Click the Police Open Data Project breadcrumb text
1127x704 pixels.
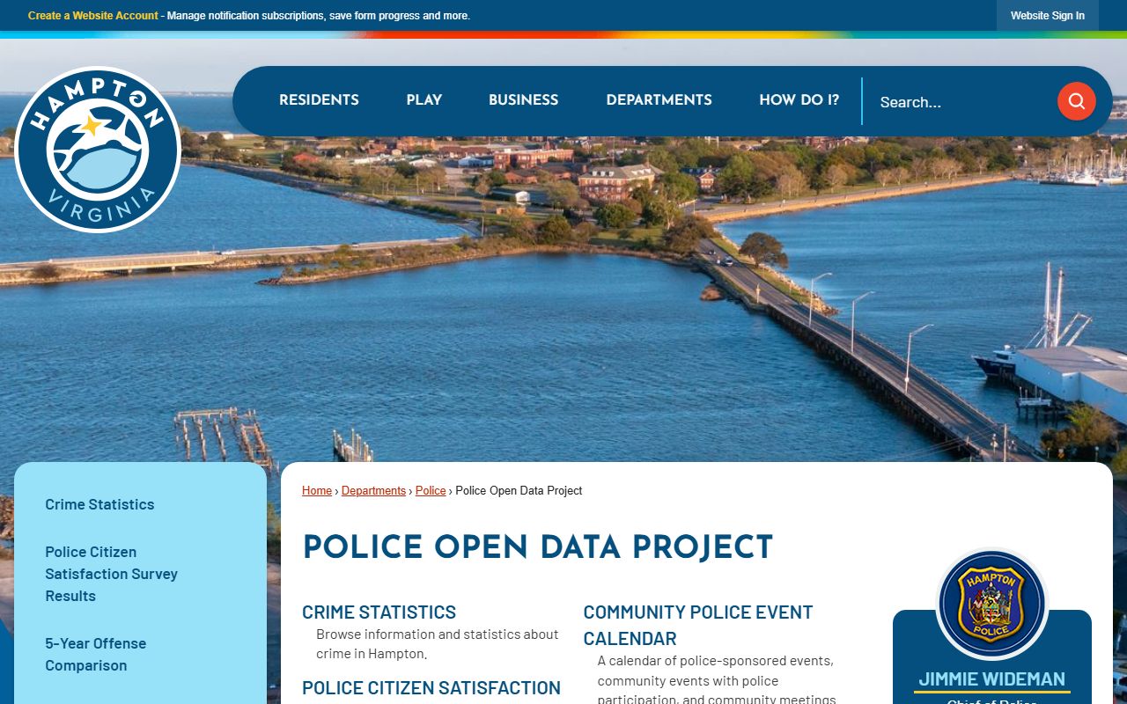519,491
